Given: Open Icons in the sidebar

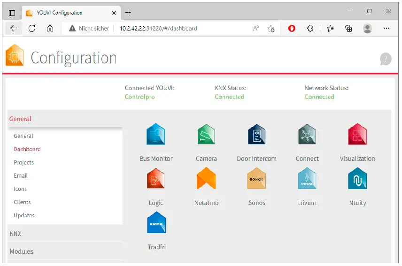Looking at the screenshot, I should pyautogui.click(x=20, y=189).
